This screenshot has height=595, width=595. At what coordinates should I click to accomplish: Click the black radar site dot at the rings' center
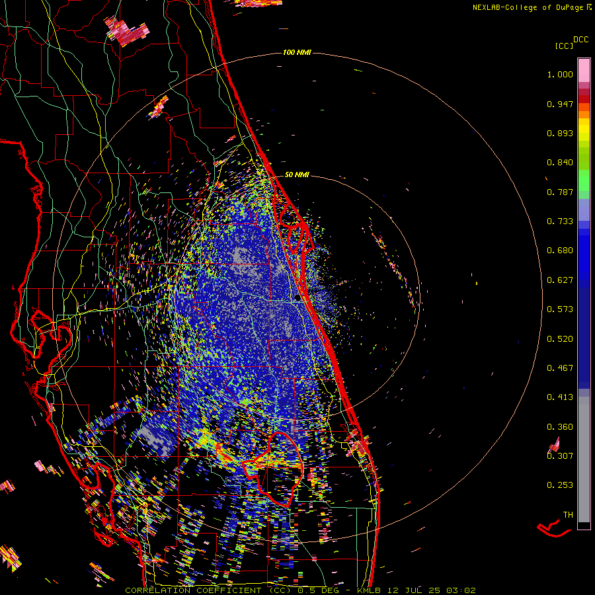[x=297, y=298]
